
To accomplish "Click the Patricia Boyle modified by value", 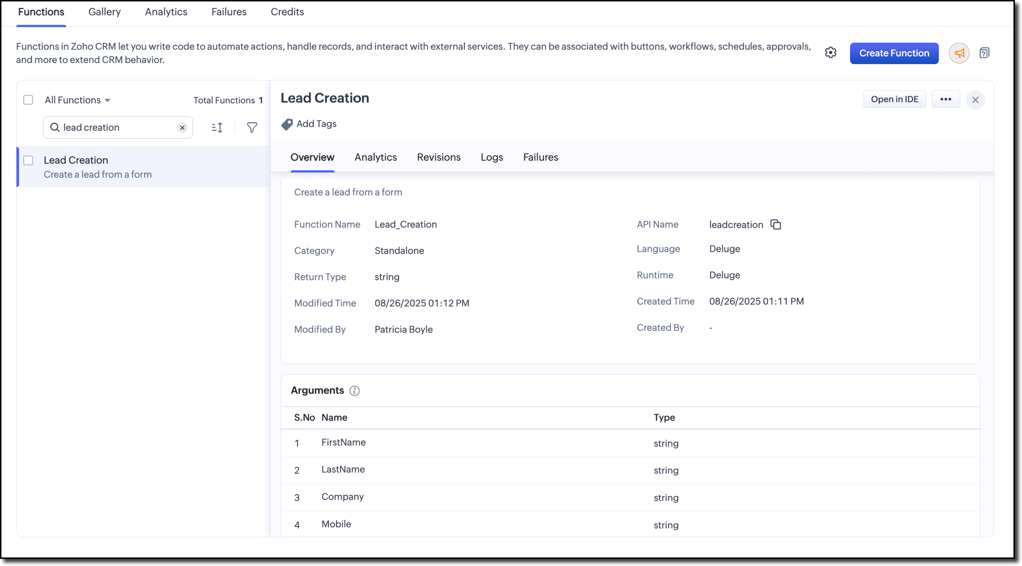I will point(404,329).
